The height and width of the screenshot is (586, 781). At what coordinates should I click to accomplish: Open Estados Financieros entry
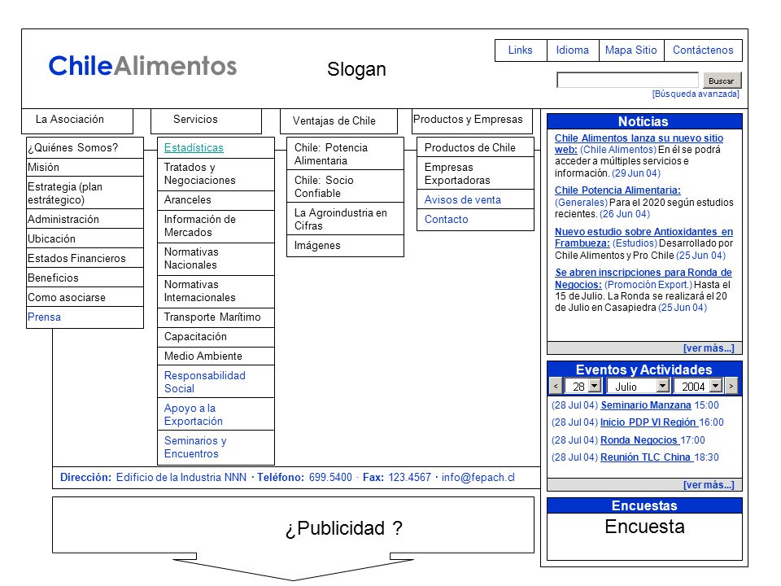[x=85, y=258]
